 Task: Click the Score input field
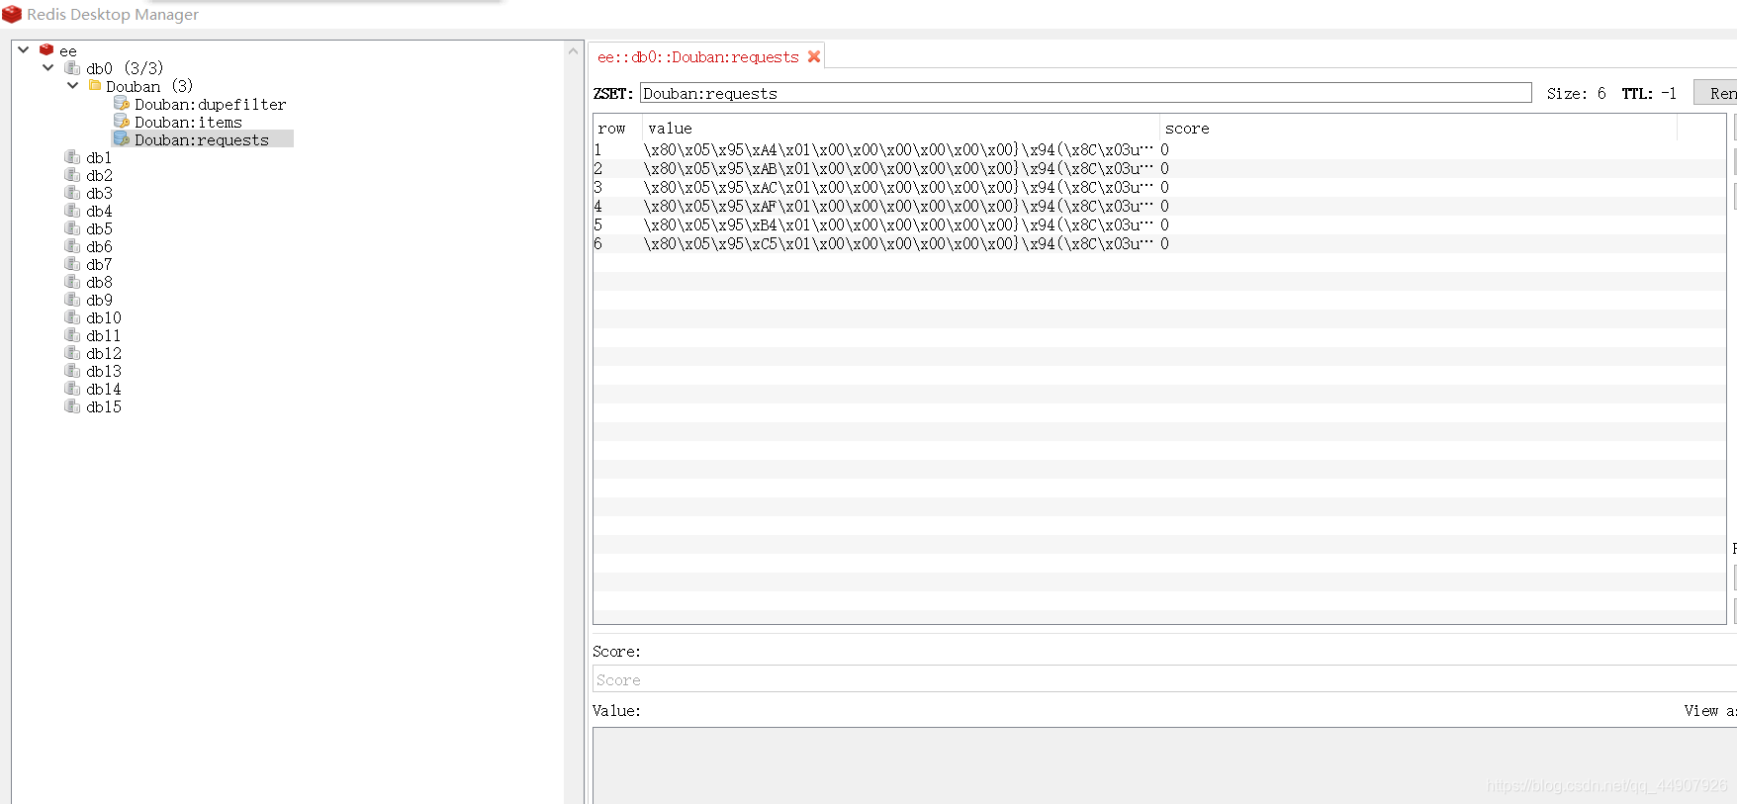click(x=1164, y=679)
